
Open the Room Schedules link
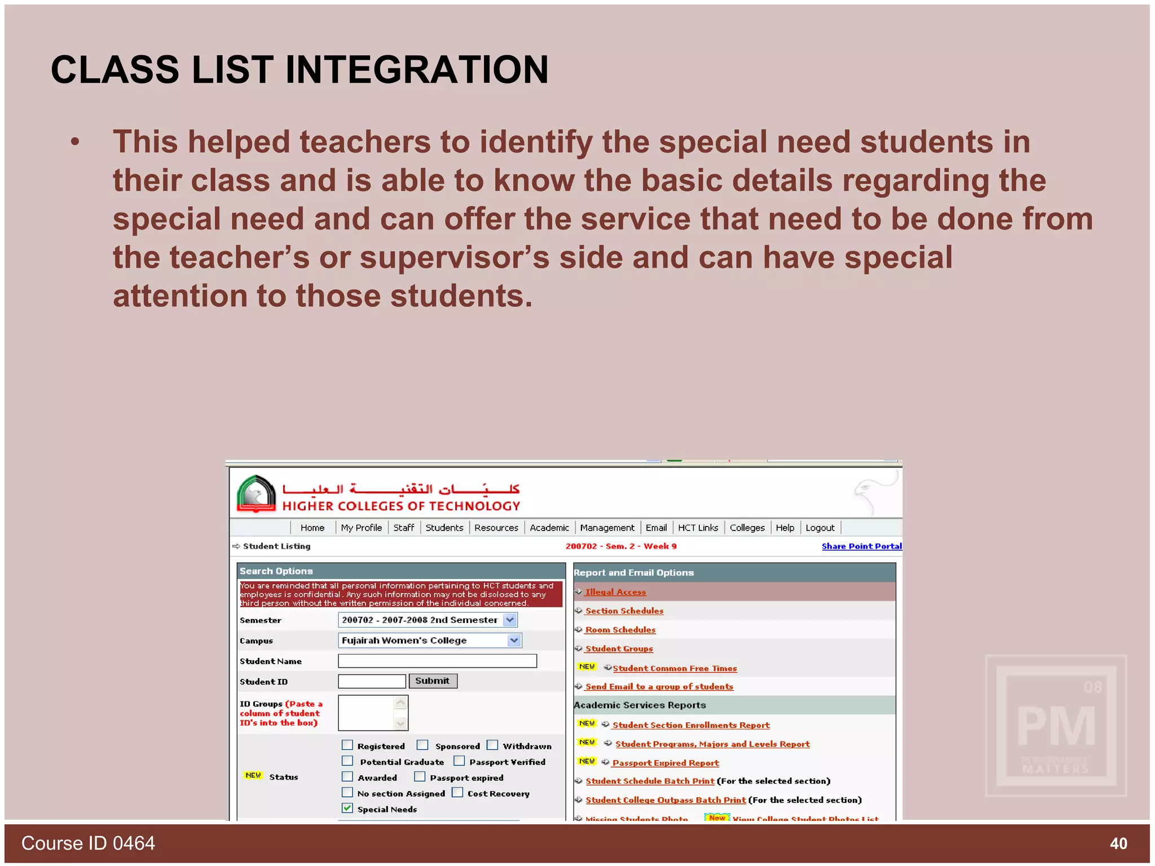tap(620, 630)
